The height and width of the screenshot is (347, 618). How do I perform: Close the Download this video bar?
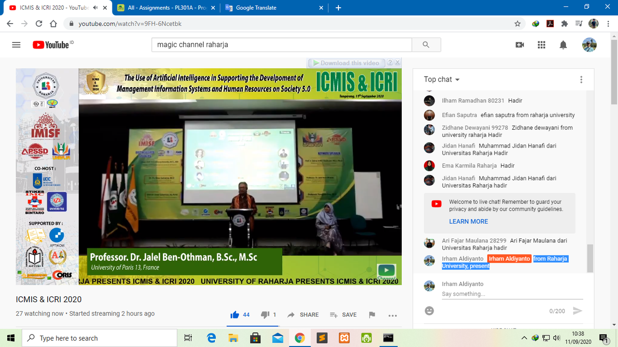click(x=397, y=63)
